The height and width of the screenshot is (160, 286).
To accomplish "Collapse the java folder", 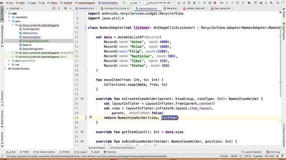I will (x=9, y=21).
